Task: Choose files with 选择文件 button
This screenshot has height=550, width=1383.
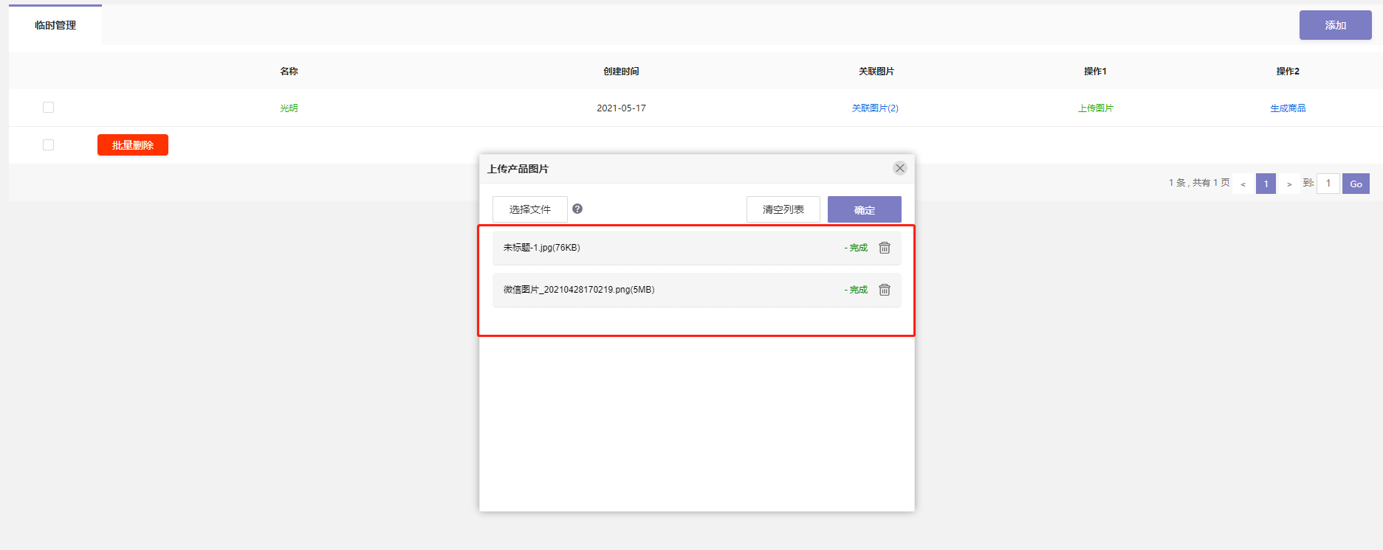Action: point(530,209)
